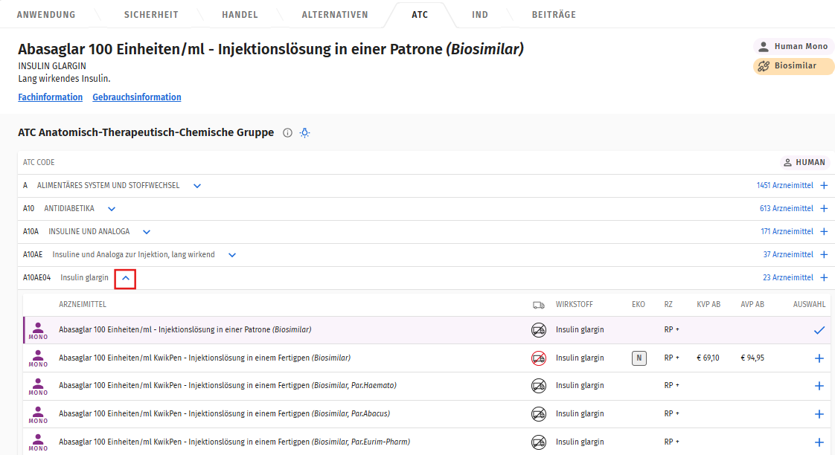835x455 pixels.
Task: Click MONO icon of the Patrone row
Action: [38, 331]
